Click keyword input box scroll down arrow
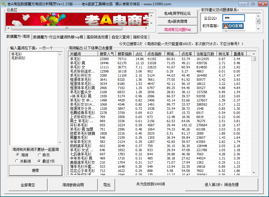269x197 pixels. point(60,142)
